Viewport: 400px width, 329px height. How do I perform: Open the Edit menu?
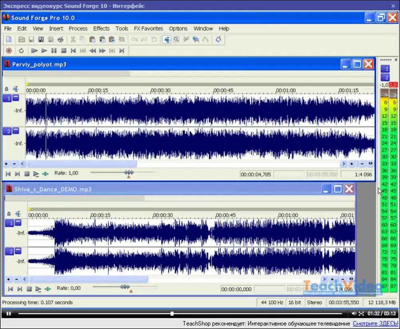[x=22, y=28]
